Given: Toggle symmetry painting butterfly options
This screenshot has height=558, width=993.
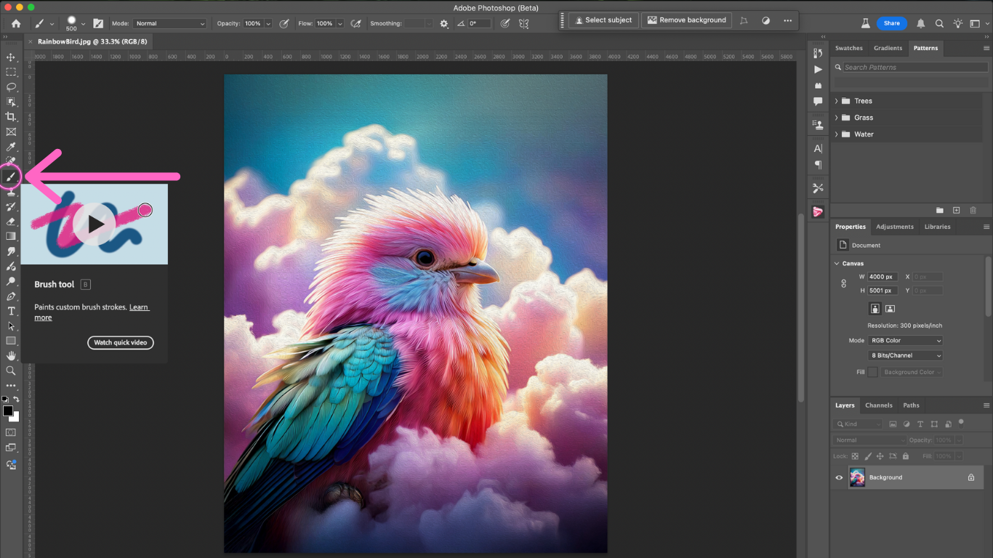Looking at the screenshot, I should 523,23.
